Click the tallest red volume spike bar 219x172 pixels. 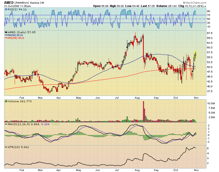click(x=144, y=112)
